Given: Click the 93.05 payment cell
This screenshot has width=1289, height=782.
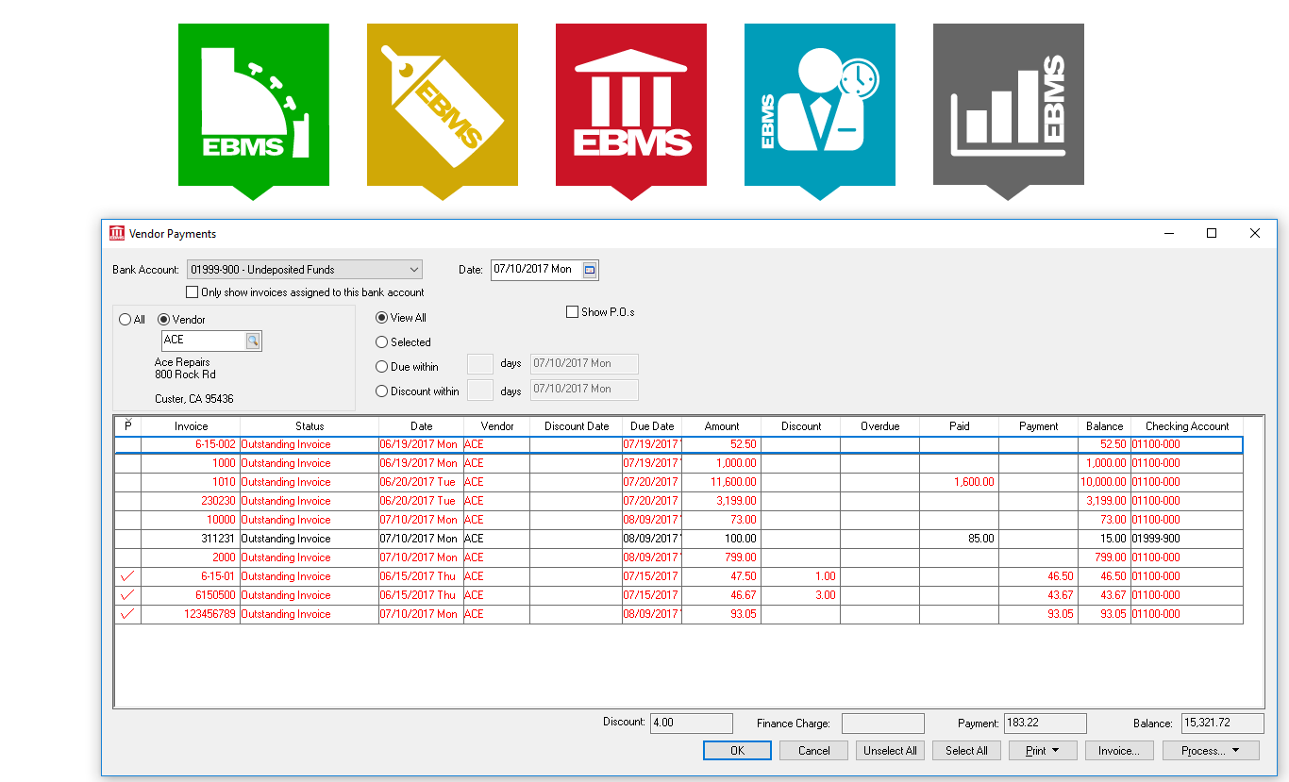Looking at the screenshot, I should click(1038, 614).
